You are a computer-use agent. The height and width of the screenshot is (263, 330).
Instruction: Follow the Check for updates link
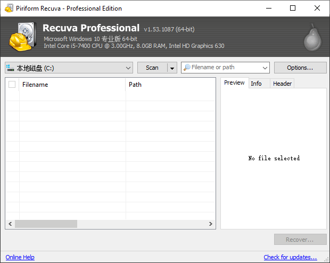coord(290,257)
